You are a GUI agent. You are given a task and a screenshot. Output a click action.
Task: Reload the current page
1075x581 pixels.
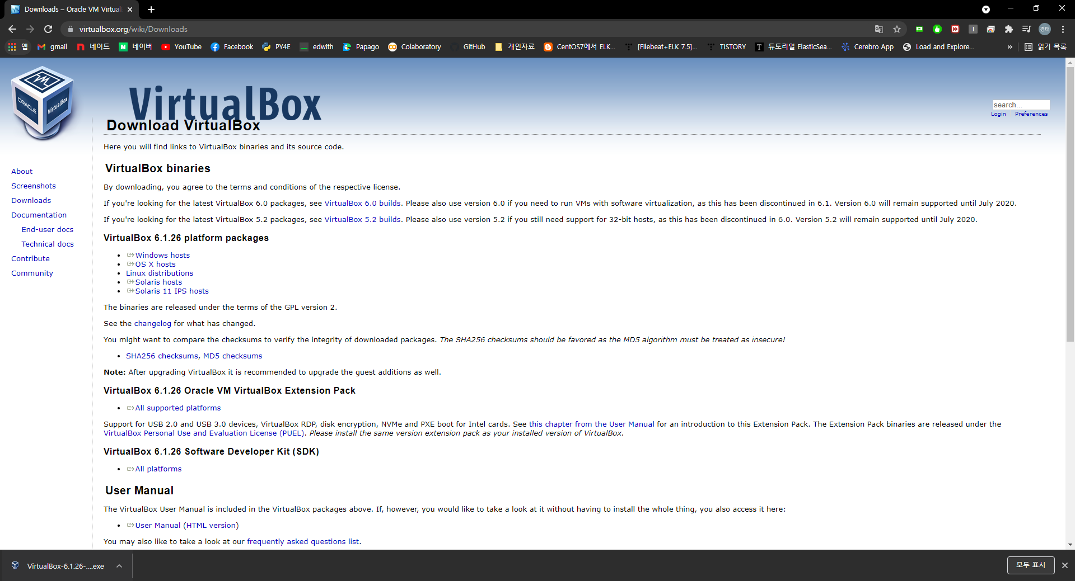tap(48, 29)
